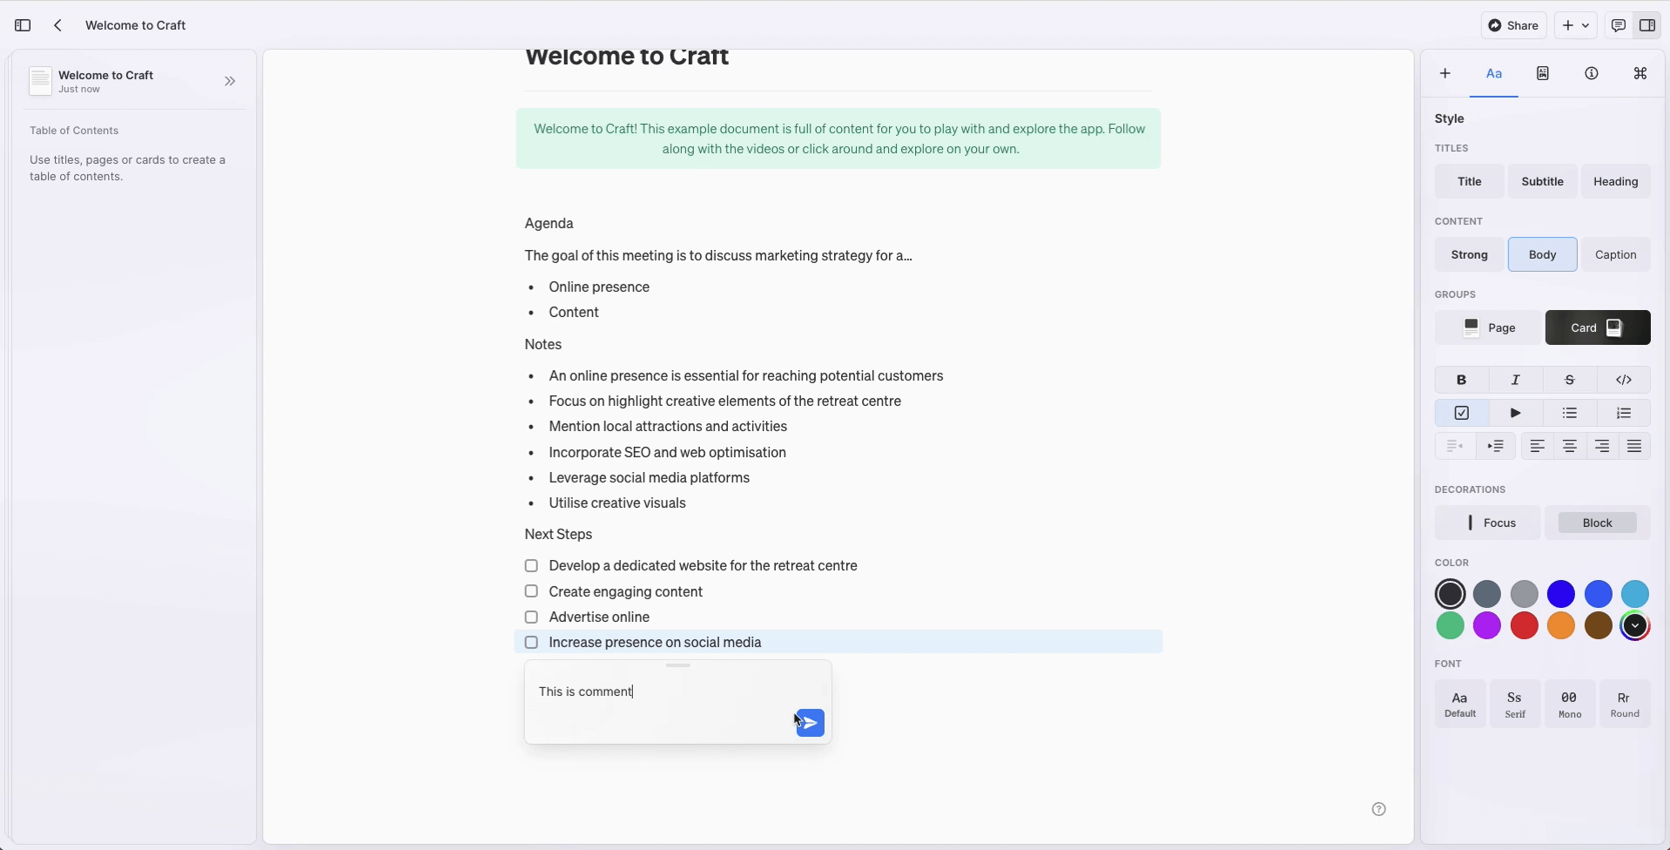Center align the text
This screenshot has height=850, width=1670.
(1570, 446)
